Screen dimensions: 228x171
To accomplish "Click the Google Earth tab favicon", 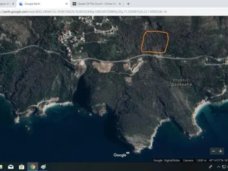I will coord(21,4).
